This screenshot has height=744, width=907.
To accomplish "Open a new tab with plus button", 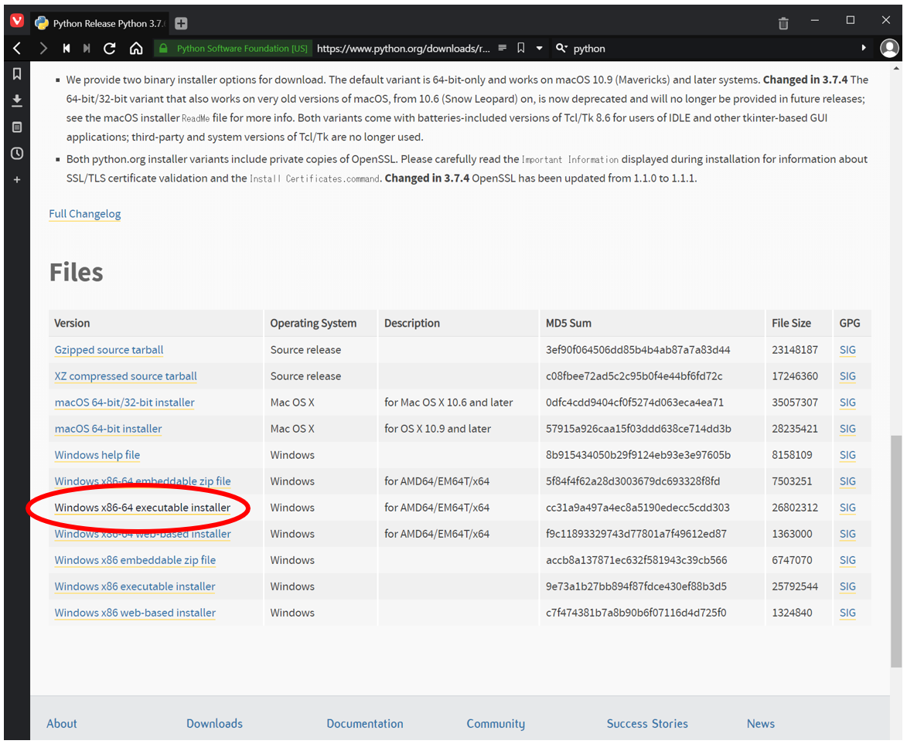I will point(181,23).
